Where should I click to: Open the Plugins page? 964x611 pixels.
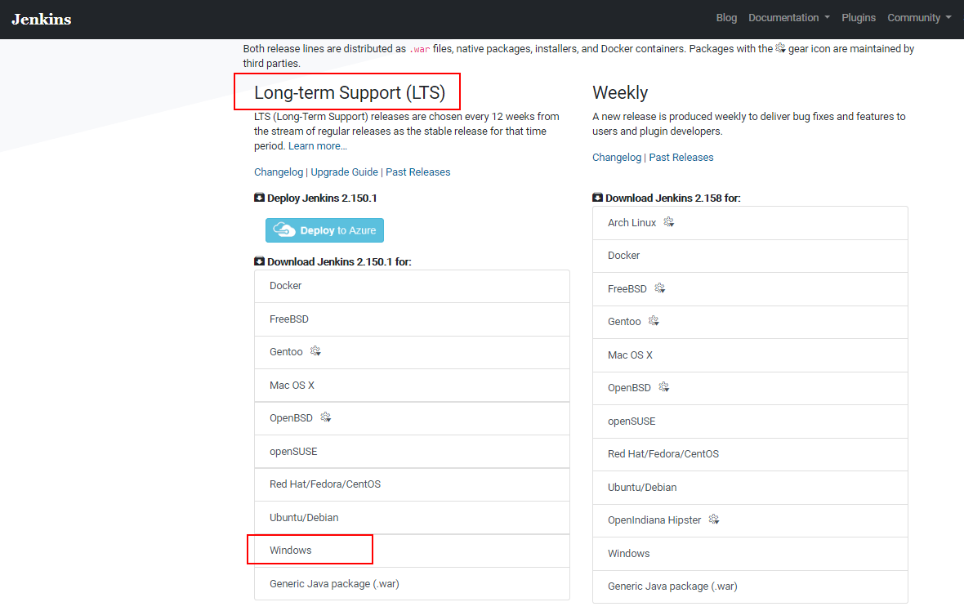coord(859,18)
